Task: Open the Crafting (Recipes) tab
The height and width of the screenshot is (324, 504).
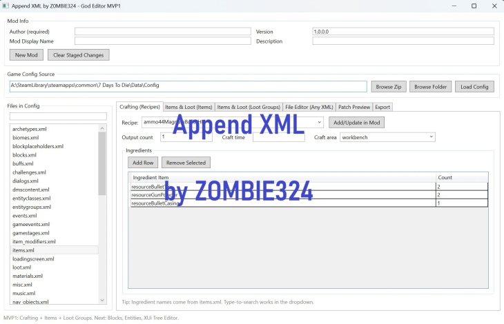Action: (139, 107)
